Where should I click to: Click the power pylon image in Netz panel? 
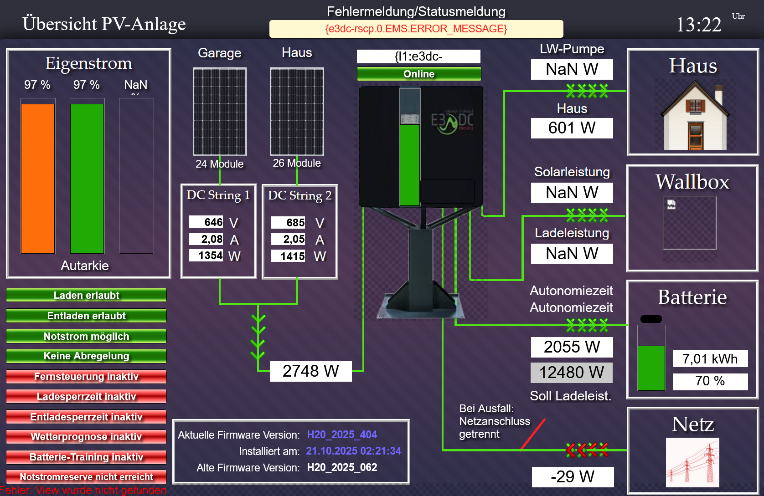692,462
